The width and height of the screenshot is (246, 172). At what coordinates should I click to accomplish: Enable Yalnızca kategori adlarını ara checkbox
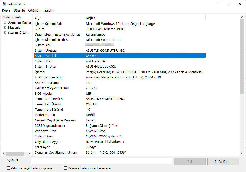pos(66,168)
